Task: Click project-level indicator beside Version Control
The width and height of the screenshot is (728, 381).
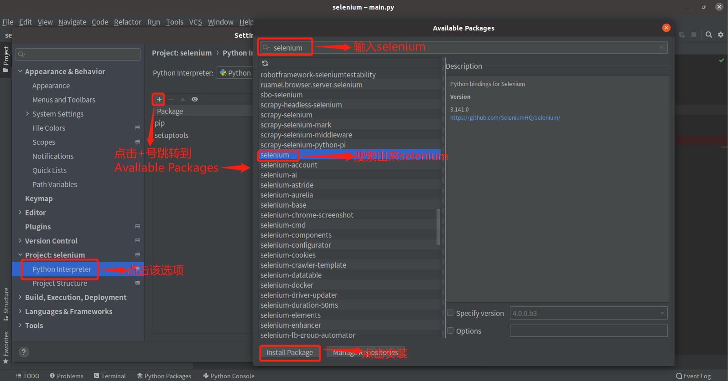Action: pos(138,240)
